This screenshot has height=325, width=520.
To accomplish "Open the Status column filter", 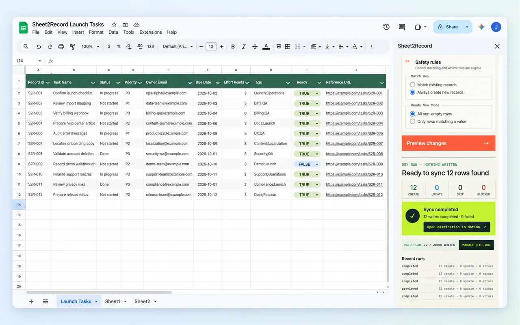I will coord(118,82).
